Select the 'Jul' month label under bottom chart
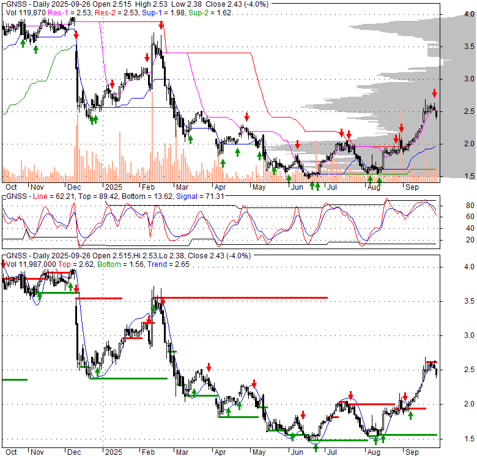 click(332, 452)
